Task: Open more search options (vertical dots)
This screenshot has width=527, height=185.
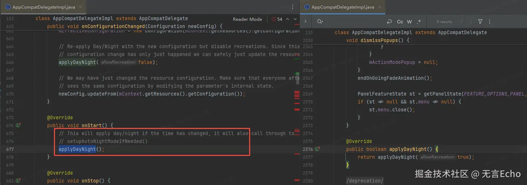Action: [x=490, y=22]
